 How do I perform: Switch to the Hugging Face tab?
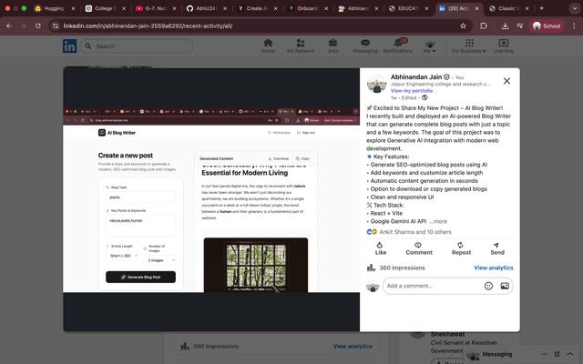click(54, 8)
